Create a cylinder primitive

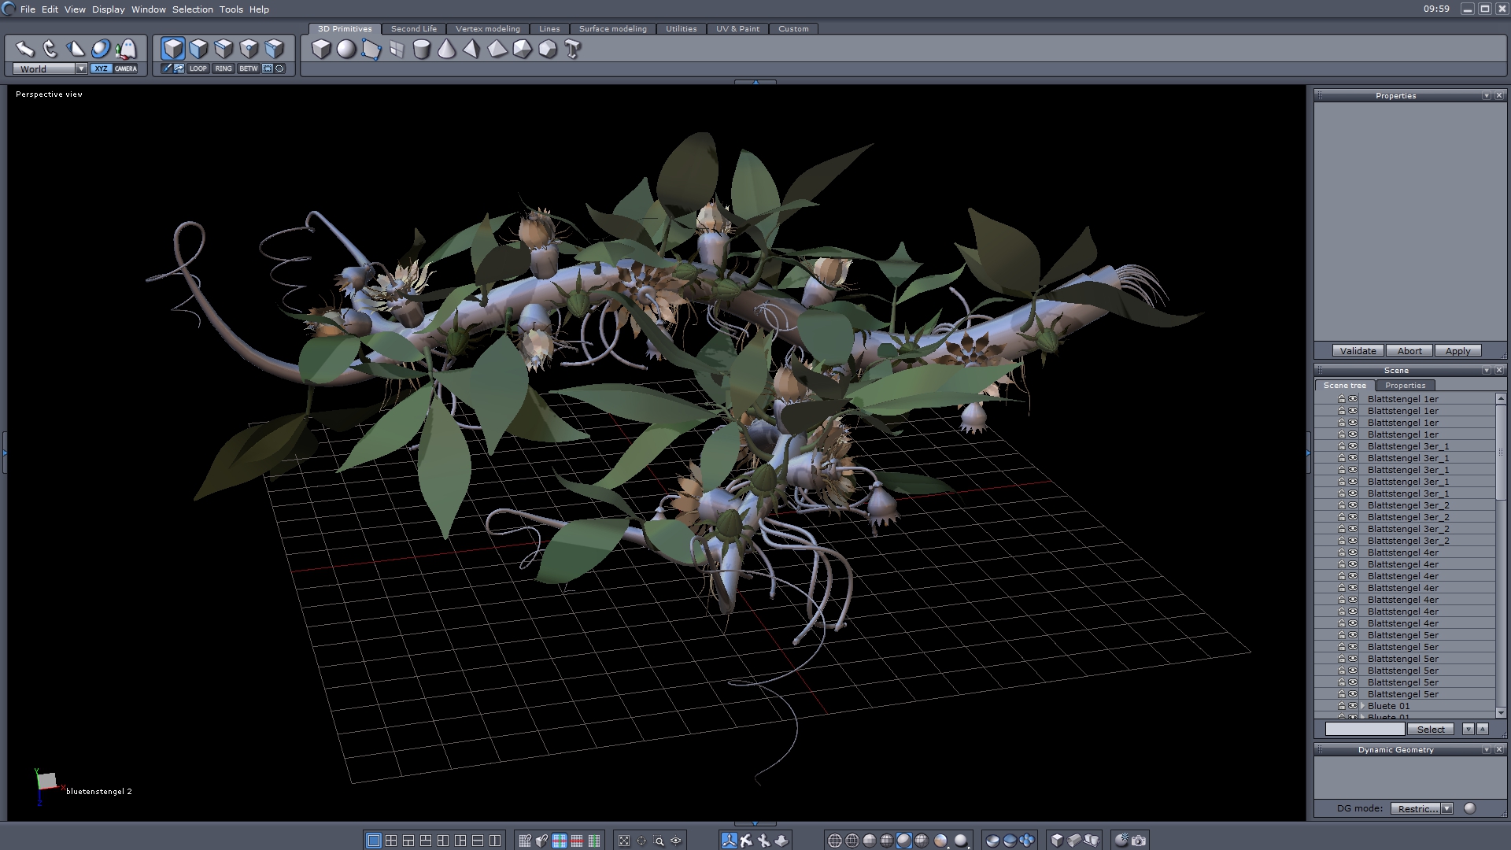coord(421,50)
